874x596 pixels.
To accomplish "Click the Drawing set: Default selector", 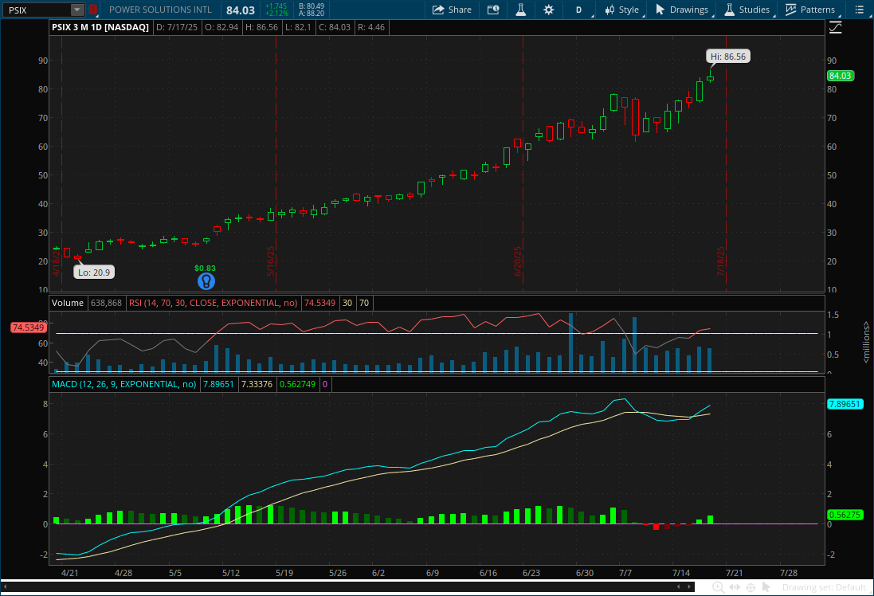I will 824,587.
